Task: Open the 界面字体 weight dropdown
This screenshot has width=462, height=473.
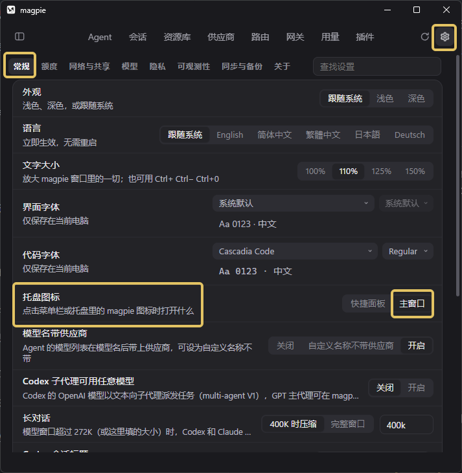Action: click(406, 203)
